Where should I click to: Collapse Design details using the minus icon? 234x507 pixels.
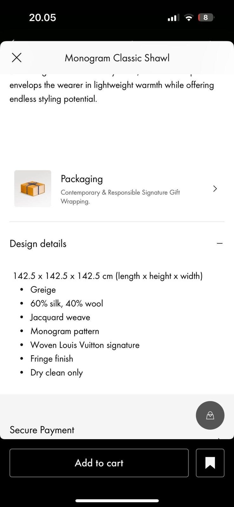[219, 243]
